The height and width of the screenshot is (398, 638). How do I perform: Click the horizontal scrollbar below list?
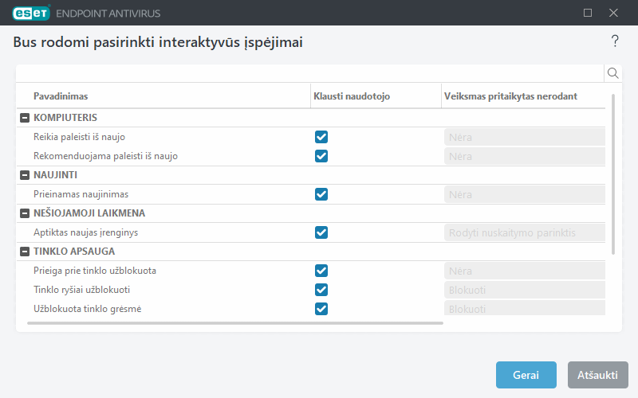coord(235,323)
